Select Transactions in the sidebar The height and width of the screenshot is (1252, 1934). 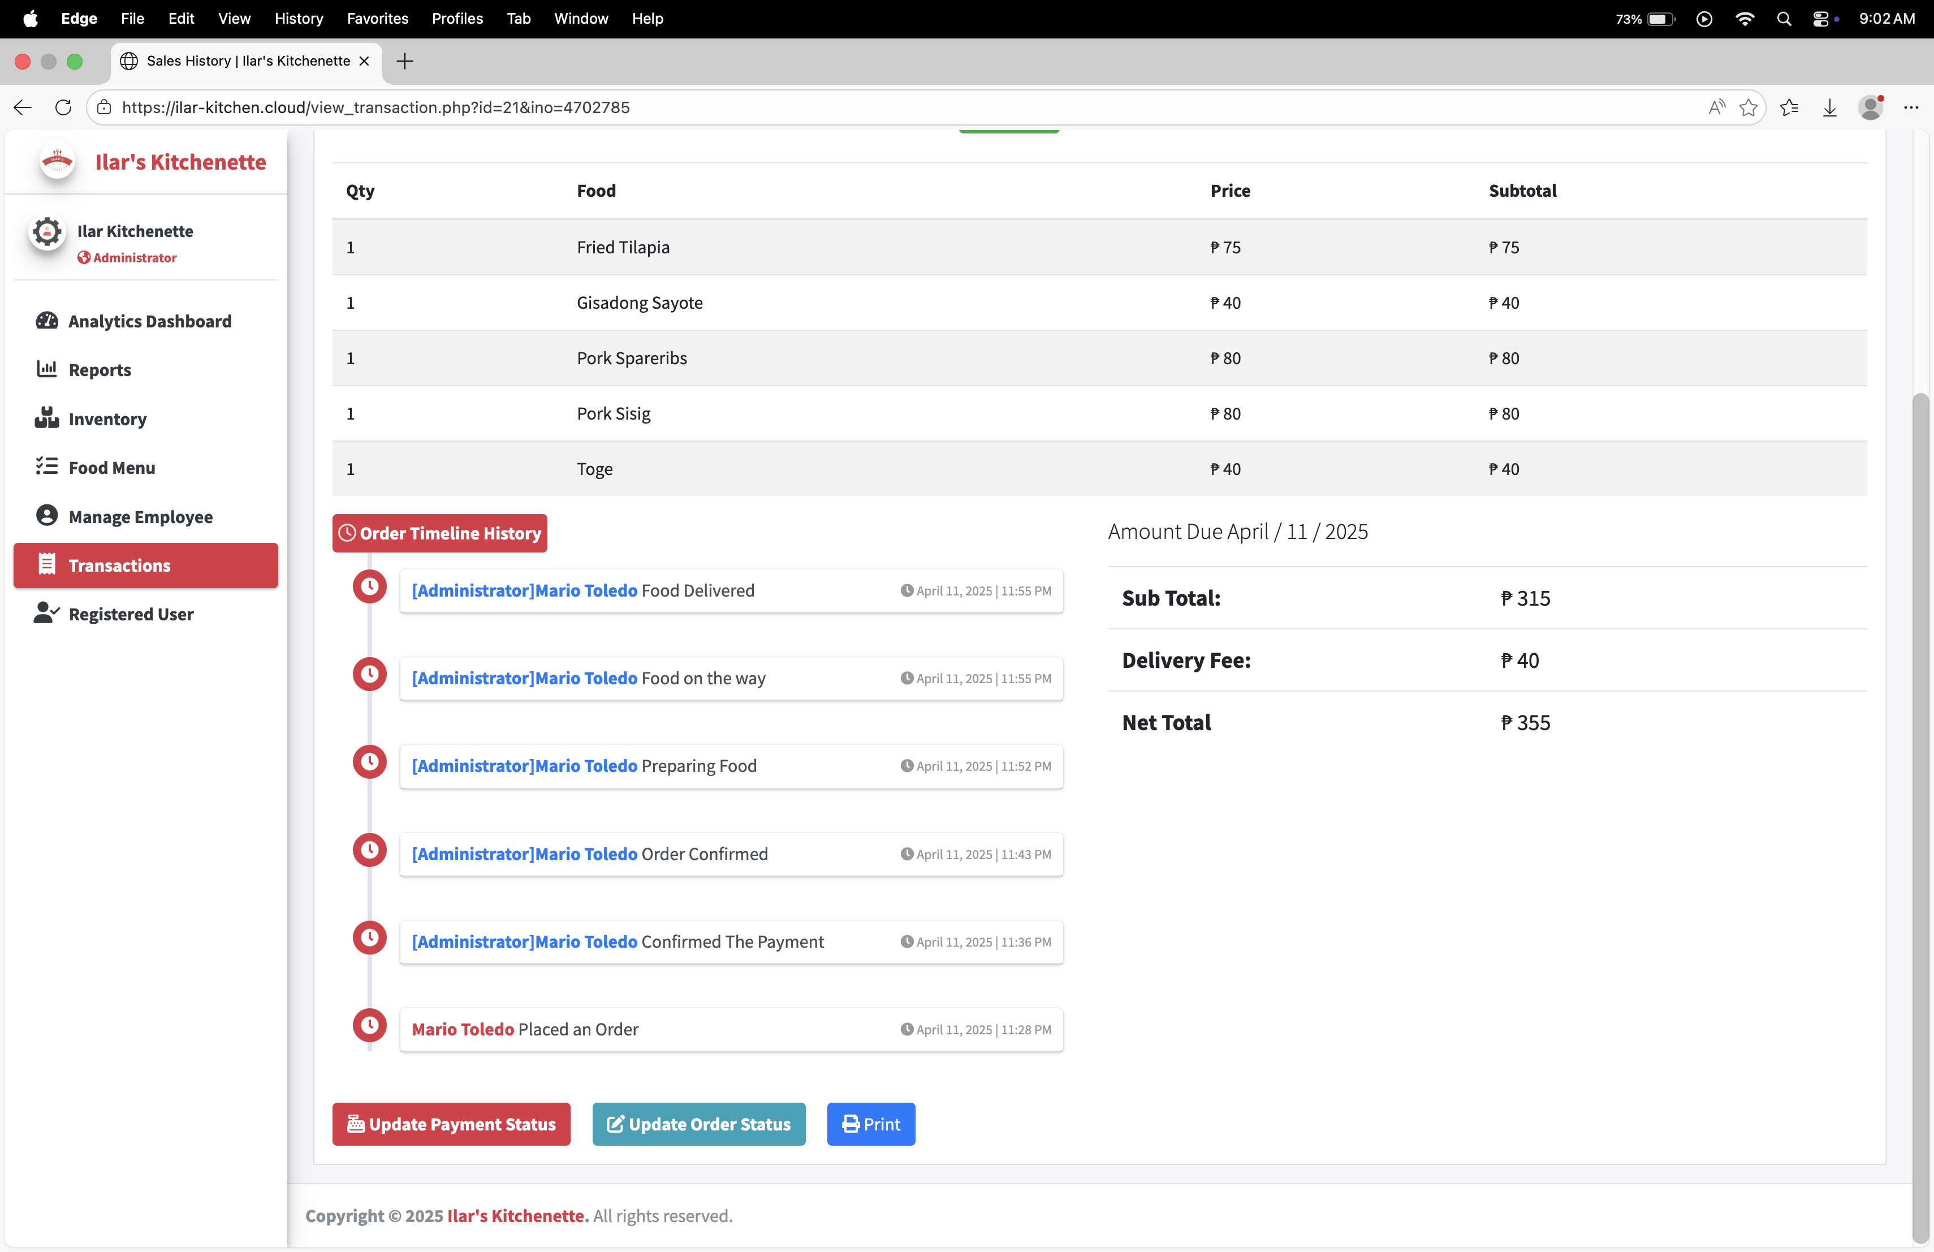(x=145, y=565)
